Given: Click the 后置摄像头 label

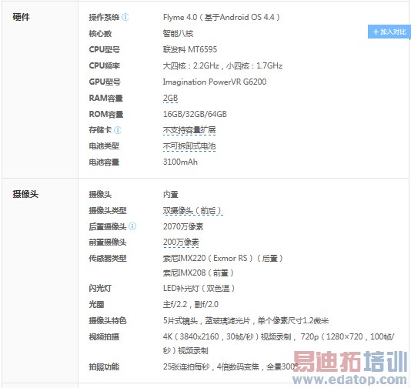Looking at the screenshot, I should click(108, 226).
